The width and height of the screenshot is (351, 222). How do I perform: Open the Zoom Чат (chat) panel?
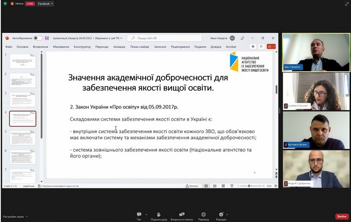(139, 214)
